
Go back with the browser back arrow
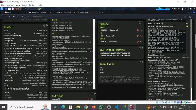click(2, 17)
